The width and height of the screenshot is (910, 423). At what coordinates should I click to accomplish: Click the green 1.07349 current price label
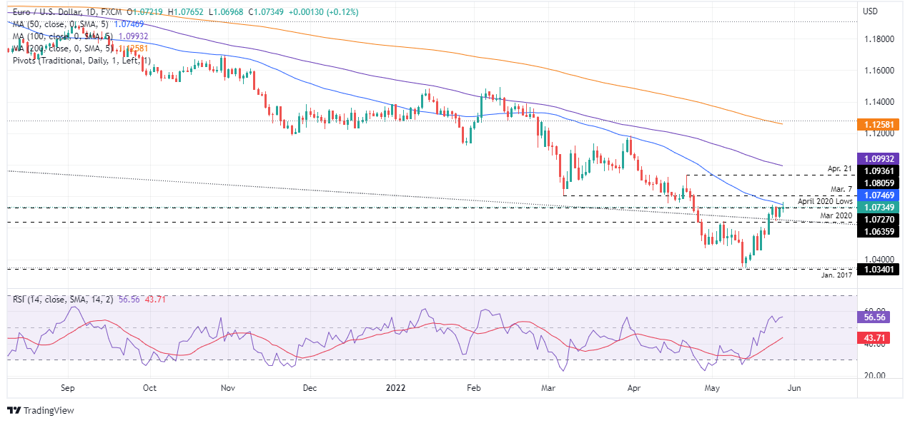click(x=878, y=208)
